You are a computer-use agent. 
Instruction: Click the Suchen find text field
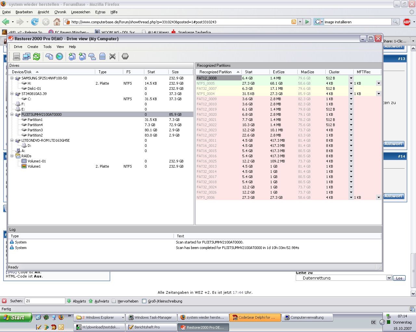click(45, 301)
